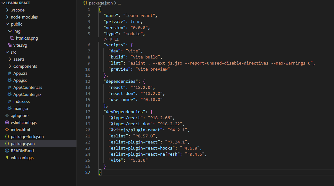Open AppCounter.jsx from the file tree
This screenshot has height=186, width=334.
(27, 94)
